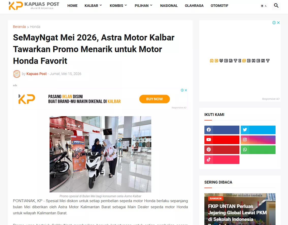Click the paragraph starting PONTIANAK, KP

100,207
